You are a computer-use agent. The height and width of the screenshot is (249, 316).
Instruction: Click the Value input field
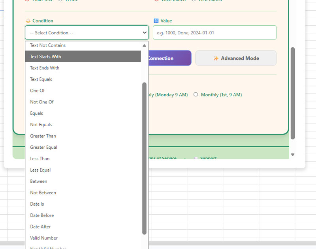click(214, 32)
